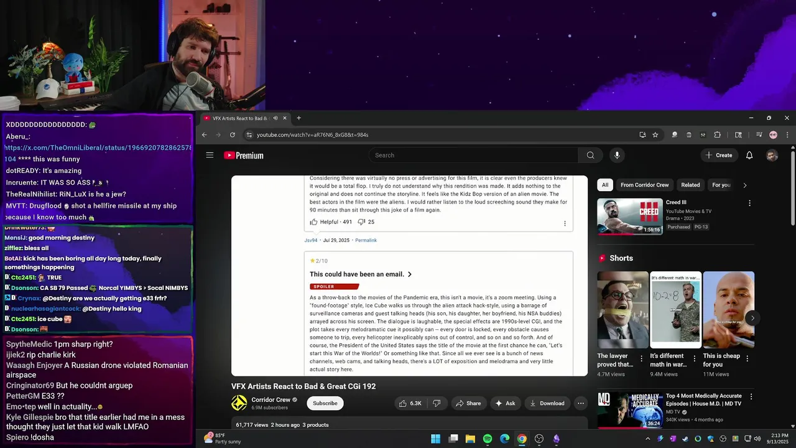
Task: Click the Create button
Action: pos(719,155)
